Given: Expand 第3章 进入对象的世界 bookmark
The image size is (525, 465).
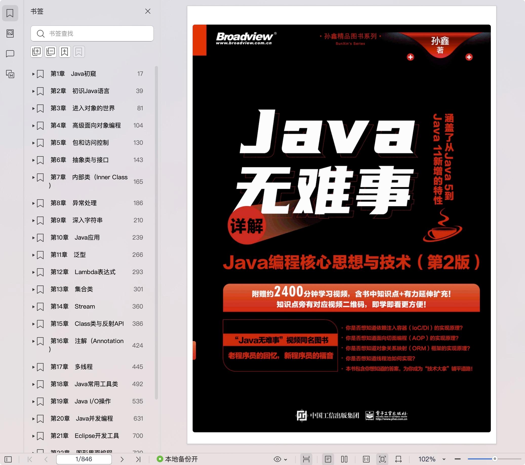Looking at the screenshot, I should tap(33, 109).
